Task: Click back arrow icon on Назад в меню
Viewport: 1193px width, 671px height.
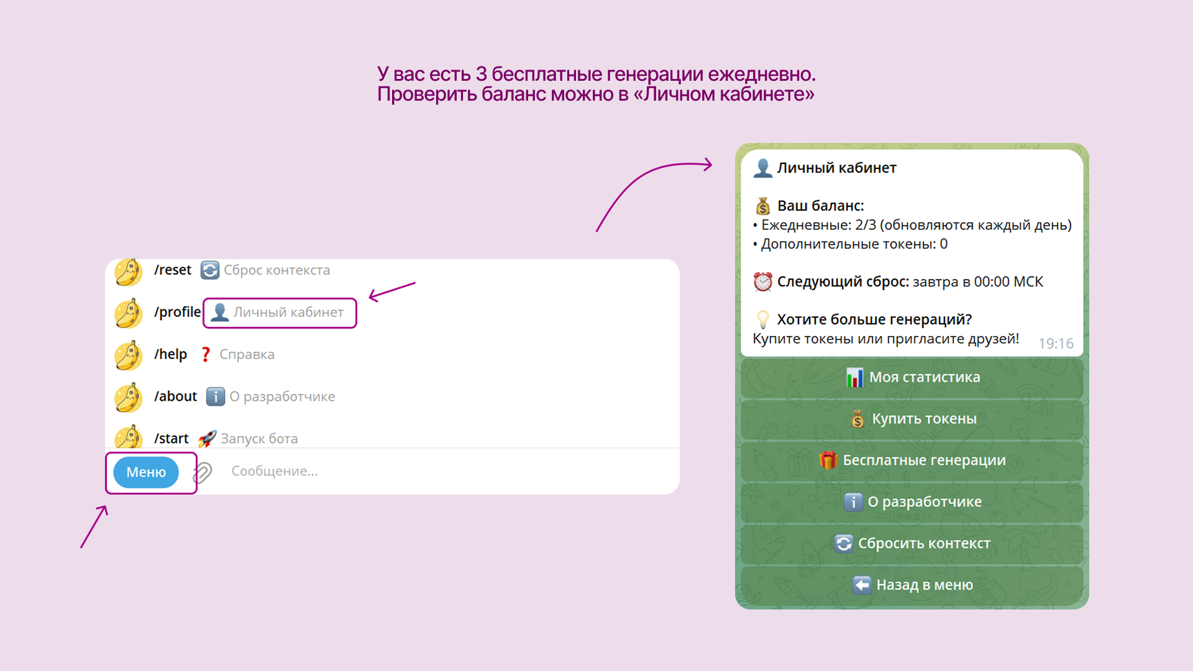Action: point(862,585)
